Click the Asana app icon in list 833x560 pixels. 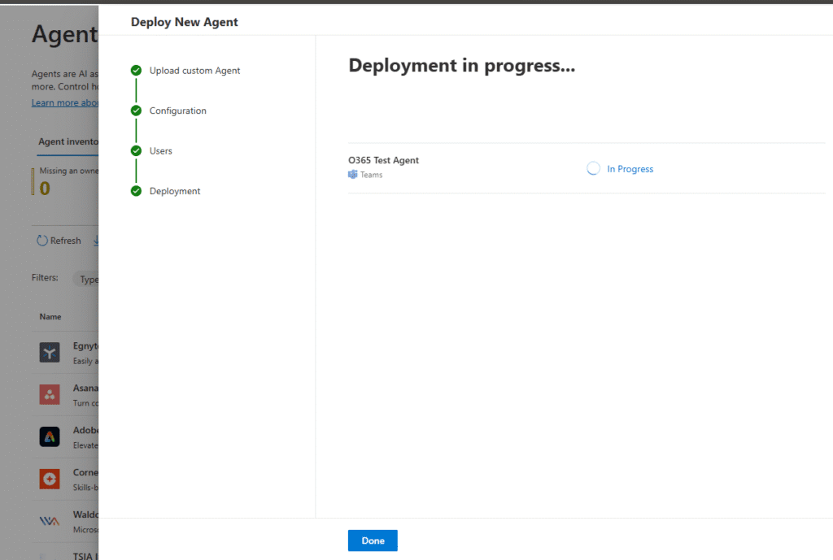pos(50,394)
